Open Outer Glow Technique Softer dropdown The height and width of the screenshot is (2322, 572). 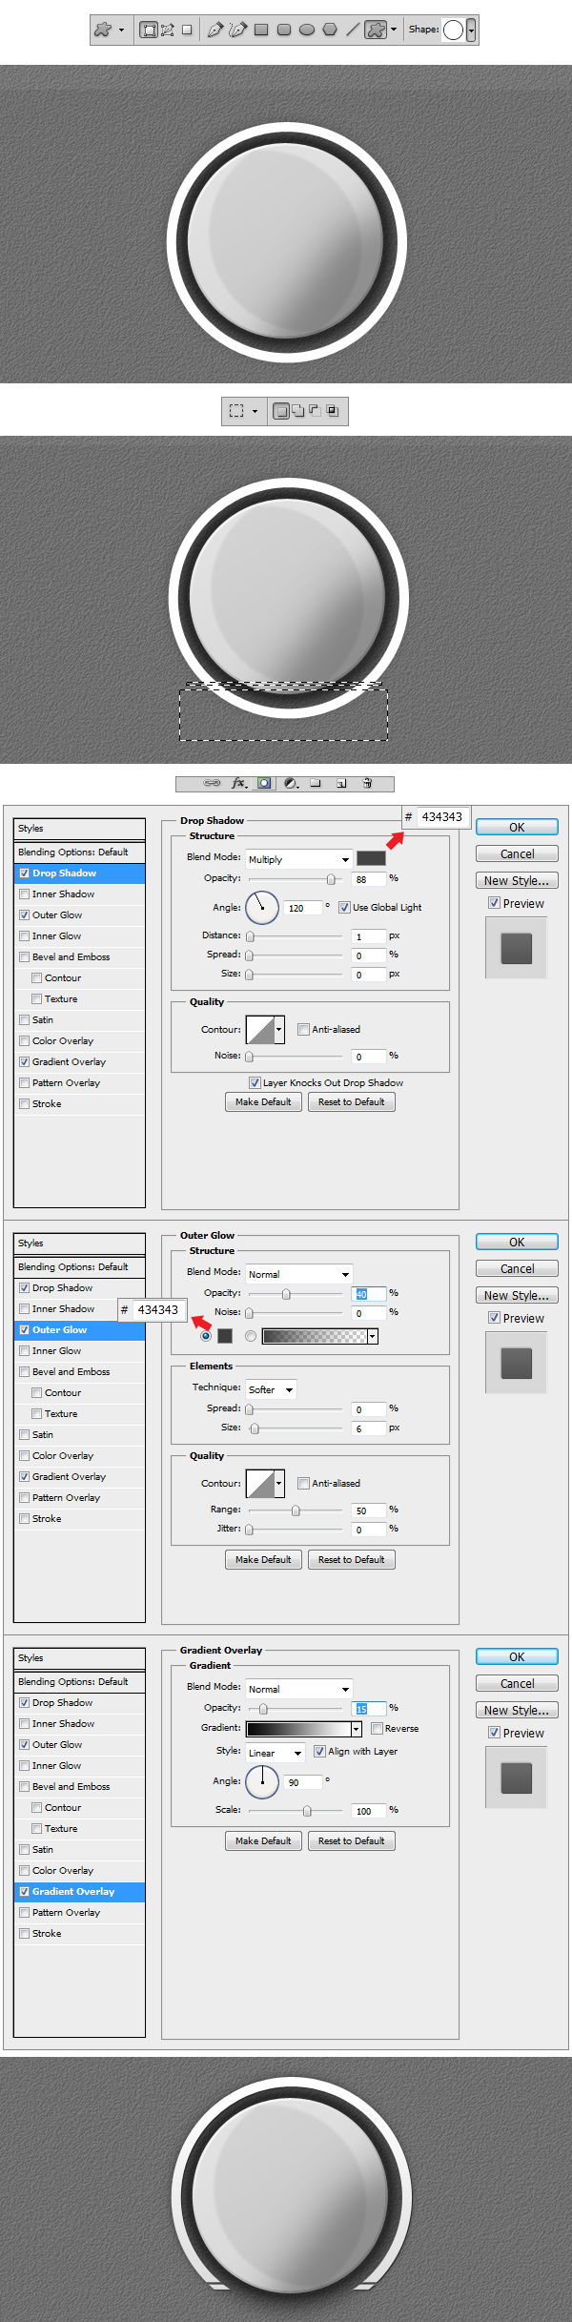271,1389
